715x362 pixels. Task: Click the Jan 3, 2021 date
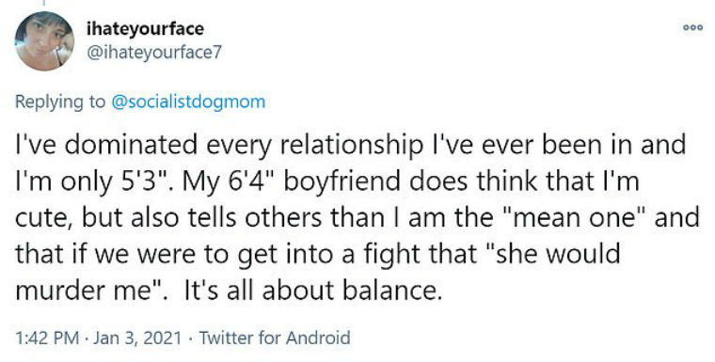[x=137, y=338]
